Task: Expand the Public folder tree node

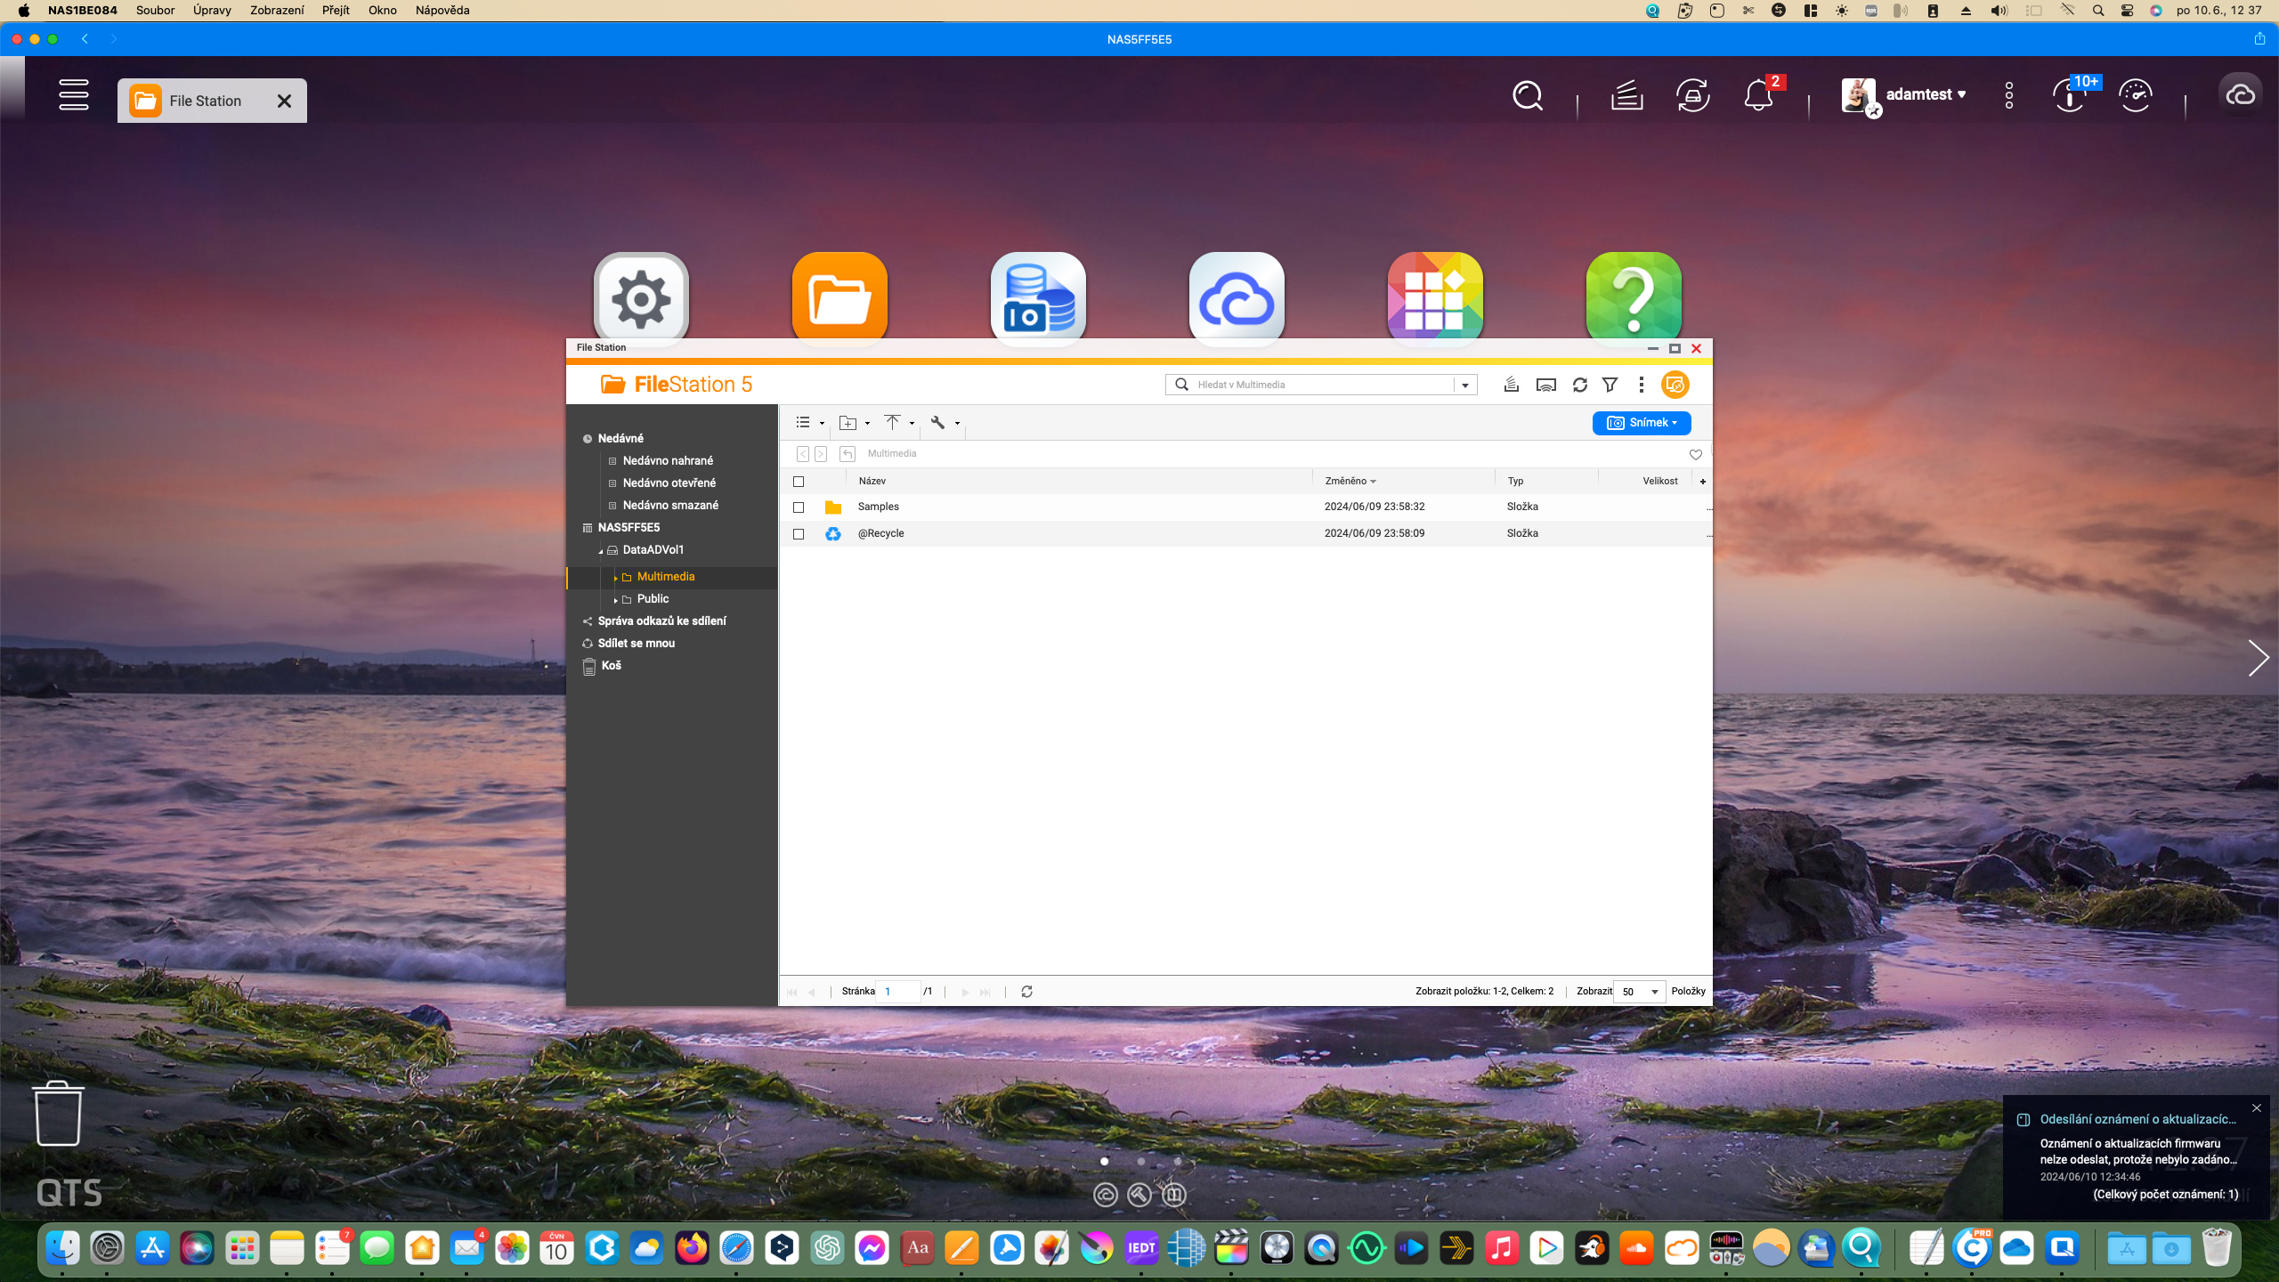Action: pyautogui.click(x=615, y=600)
